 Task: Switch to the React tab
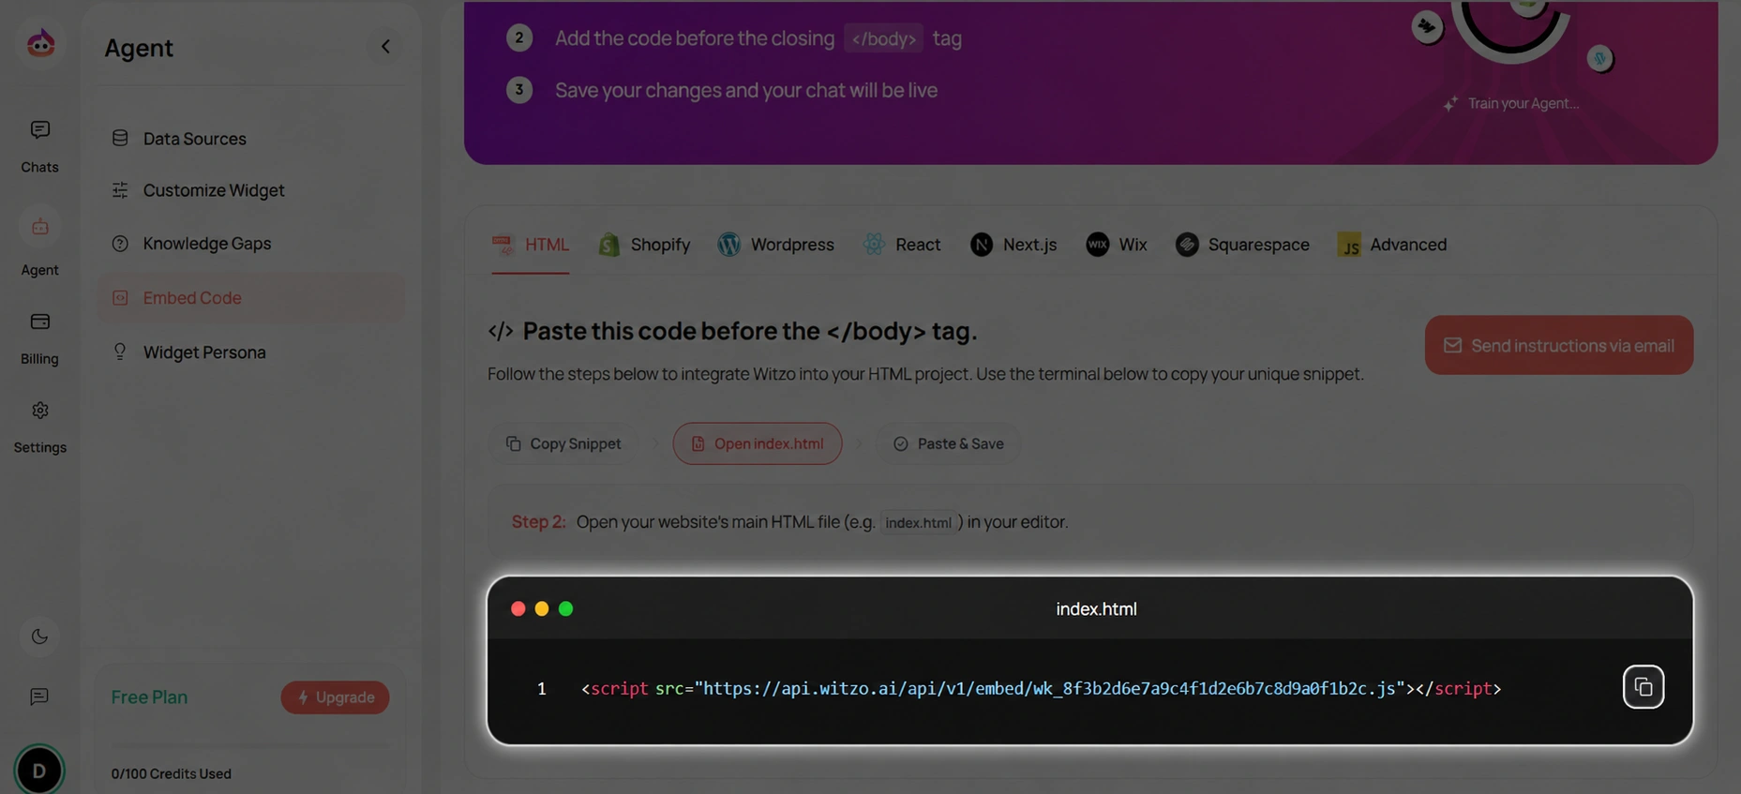(x=902, y=245)
